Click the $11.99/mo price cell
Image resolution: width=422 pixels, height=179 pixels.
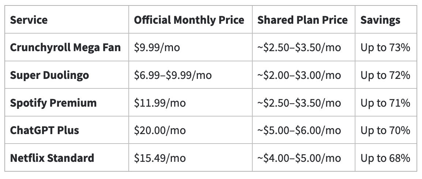pyautogui.click(x=160, y=103)
